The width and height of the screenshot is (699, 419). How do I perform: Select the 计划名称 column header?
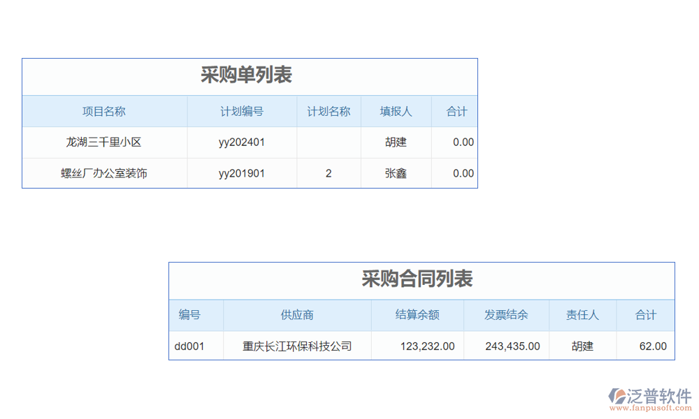329,111
